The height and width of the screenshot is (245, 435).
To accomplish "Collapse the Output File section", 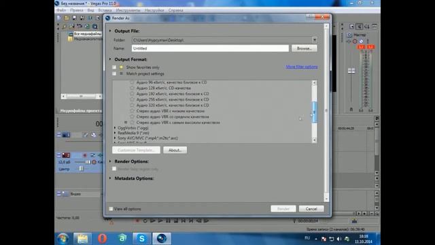I will [110, 31].
